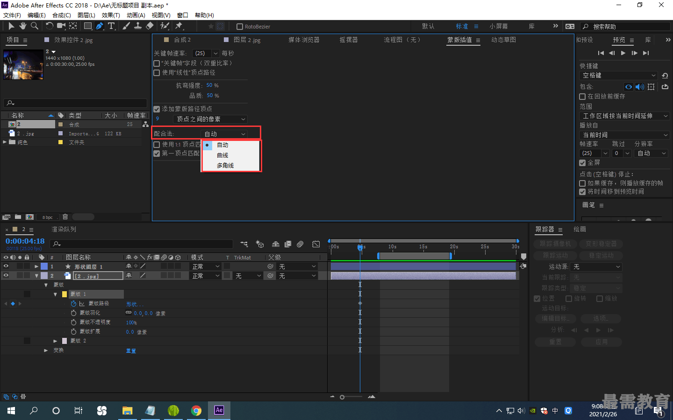
Task: Open File Explorer from taskbar
Action: coord(127,411)
